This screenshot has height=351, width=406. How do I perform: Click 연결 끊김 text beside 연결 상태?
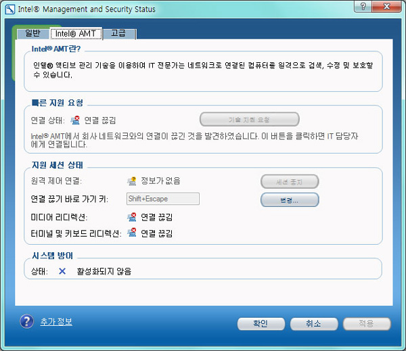click(100, 120)
